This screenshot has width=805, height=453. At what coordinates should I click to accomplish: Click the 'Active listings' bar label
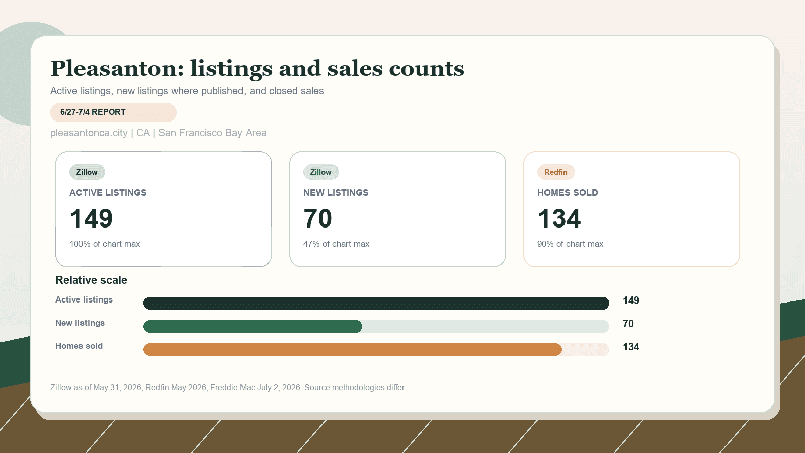coord(84,299)
